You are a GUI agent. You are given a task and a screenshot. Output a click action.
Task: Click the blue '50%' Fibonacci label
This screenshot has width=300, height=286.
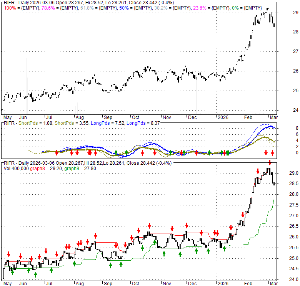click(x=124, y=8)
